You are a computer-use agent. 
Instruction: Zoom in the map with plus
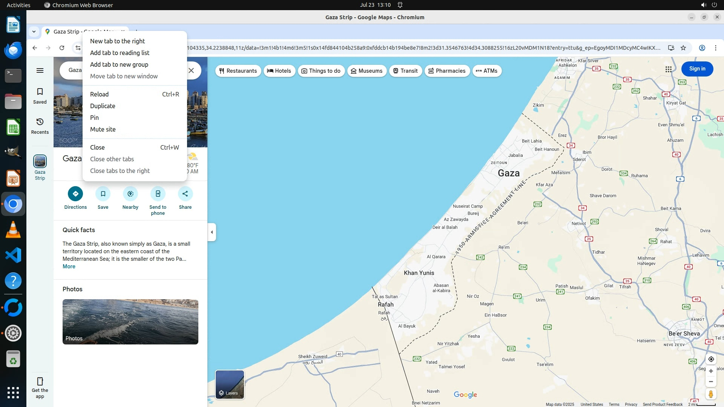click(x=711, y=371)
